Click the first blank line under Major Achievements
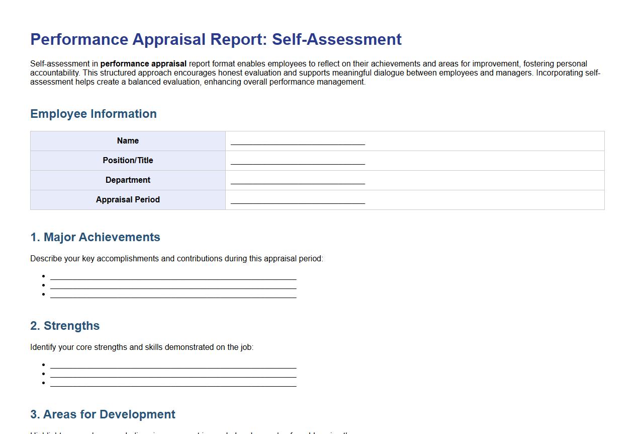The height and width of the screenshot is (434, 635). [173, 277]
